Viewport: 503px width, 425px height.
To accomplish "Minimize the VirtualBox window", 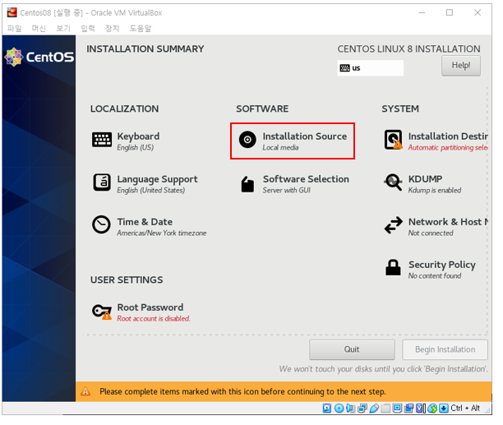I will click(x=422, y=12).
